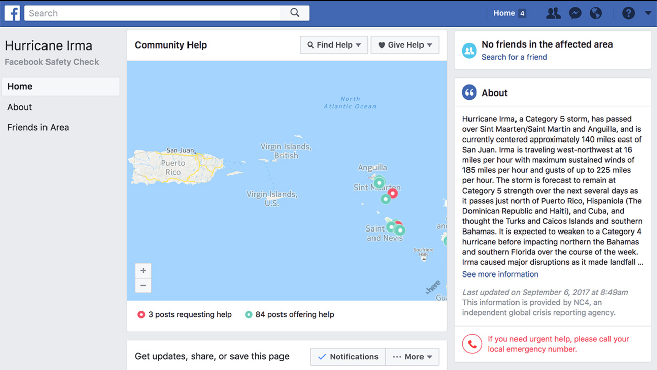
Task: Open the Find Help dropdown
Action: 334,44
